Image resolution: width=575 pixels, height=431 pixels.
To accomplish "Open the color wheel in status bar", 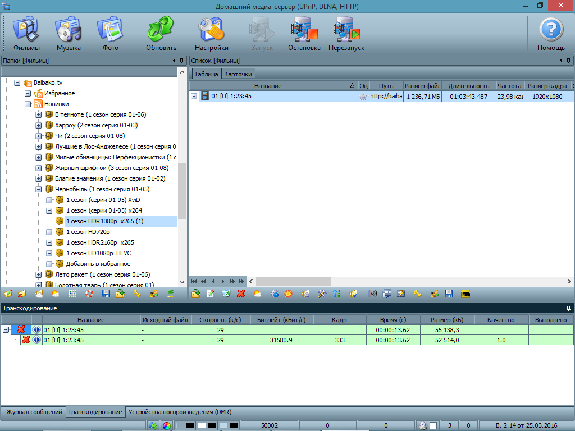I will coord(167,426).
